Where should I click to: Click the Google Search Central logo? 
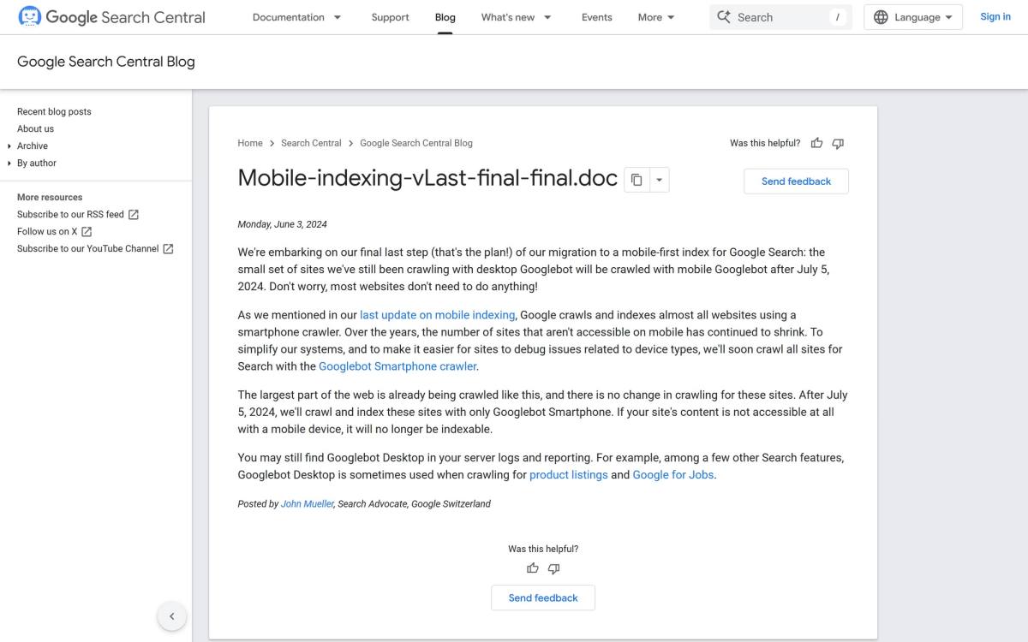pyautogui.click(x=111, y=17)
